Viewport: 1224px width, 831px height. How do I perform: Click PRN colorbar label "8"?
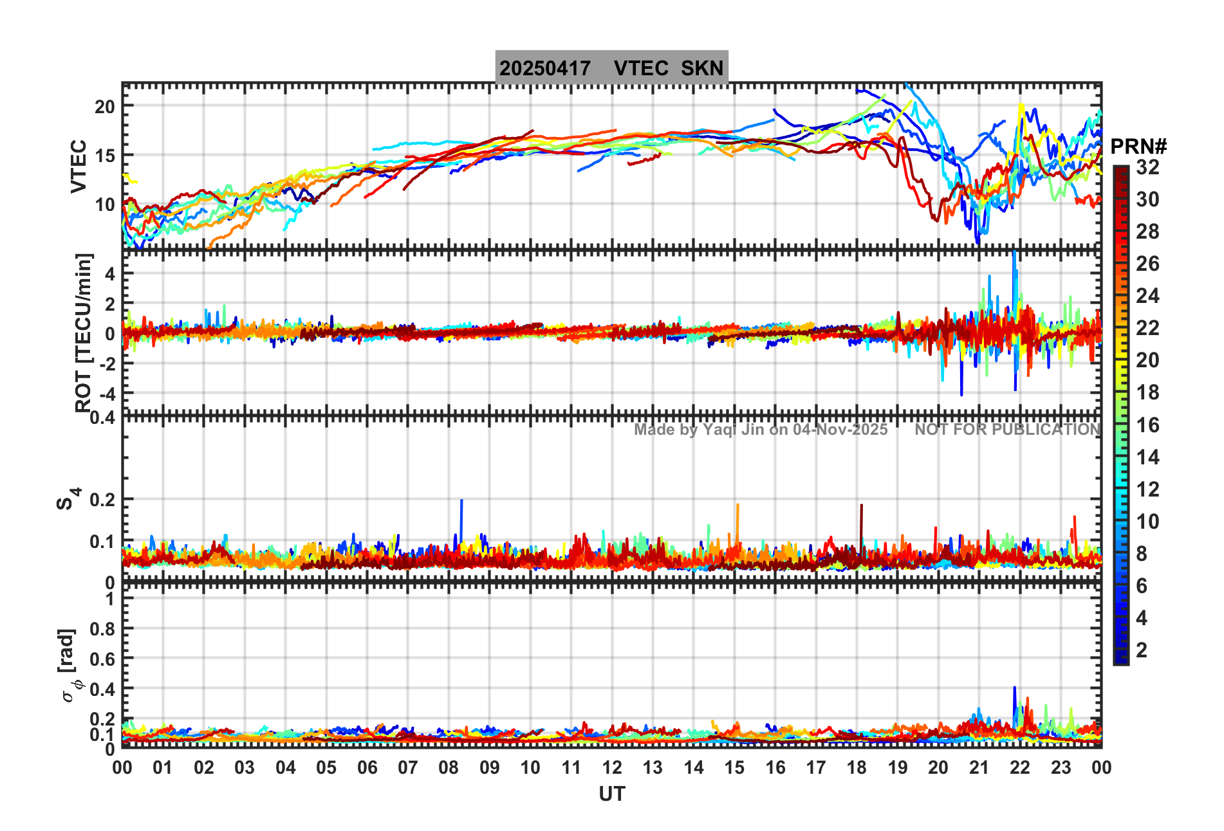coord(1142,554)
